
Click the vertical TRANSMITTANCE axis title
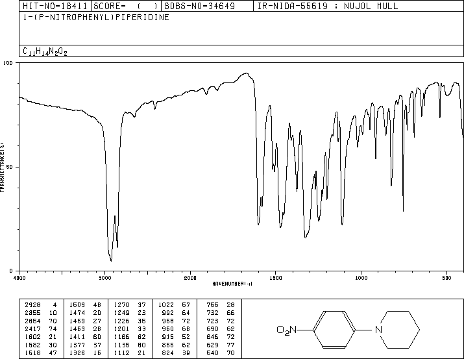coord(2,167)
